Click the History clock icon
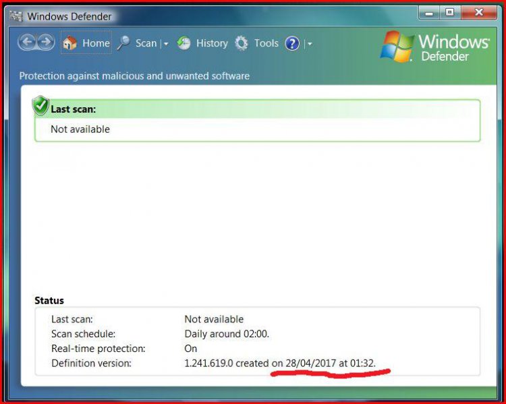The width and height of the screenshot is (506, 404). click(184, 43)
